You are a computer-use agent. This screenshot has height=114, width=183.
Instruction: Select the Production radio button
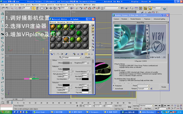[114, 86]
